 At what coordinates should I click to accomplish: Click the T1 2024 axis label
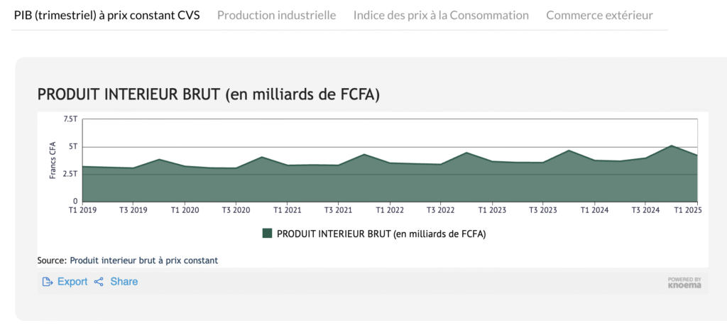pos(594,210)
